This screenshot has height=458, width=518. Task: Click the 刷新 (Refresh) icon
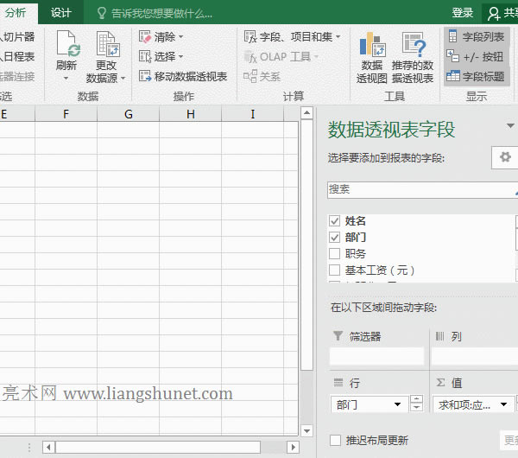tap(66, 45)
